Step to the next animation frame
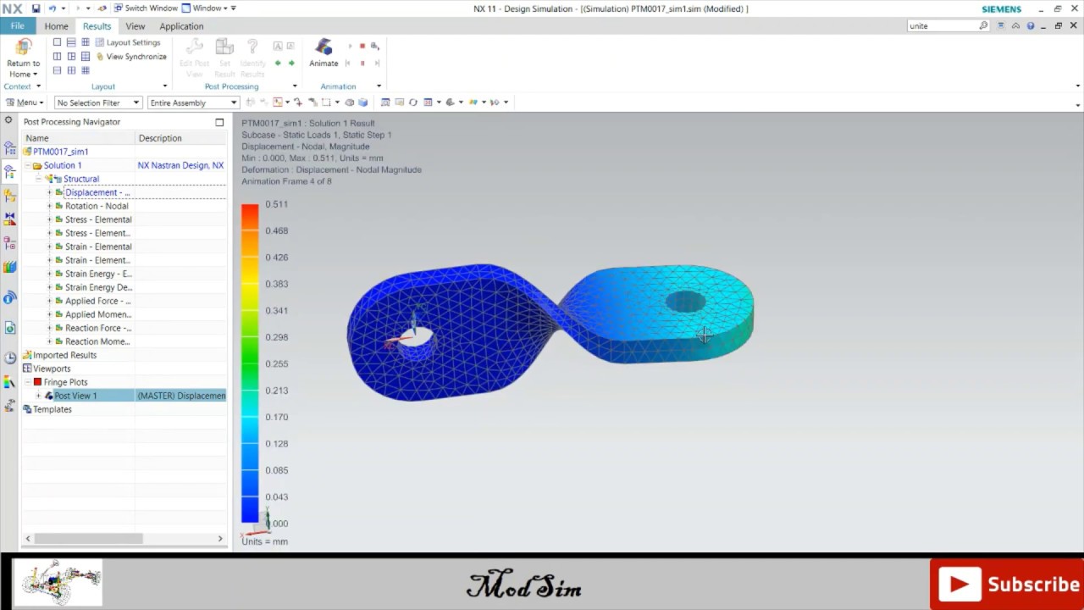 pyautogui.click(x=377, y=63)
